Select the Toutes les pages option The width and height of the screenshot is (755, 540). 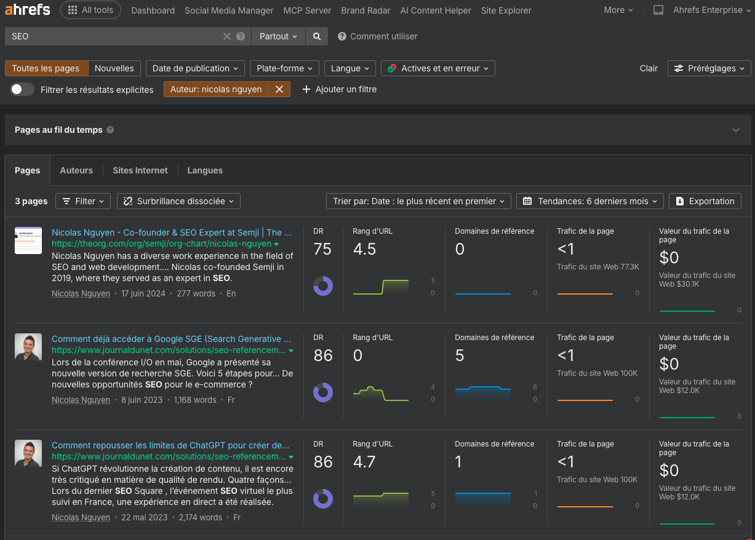tap(46, 68)
